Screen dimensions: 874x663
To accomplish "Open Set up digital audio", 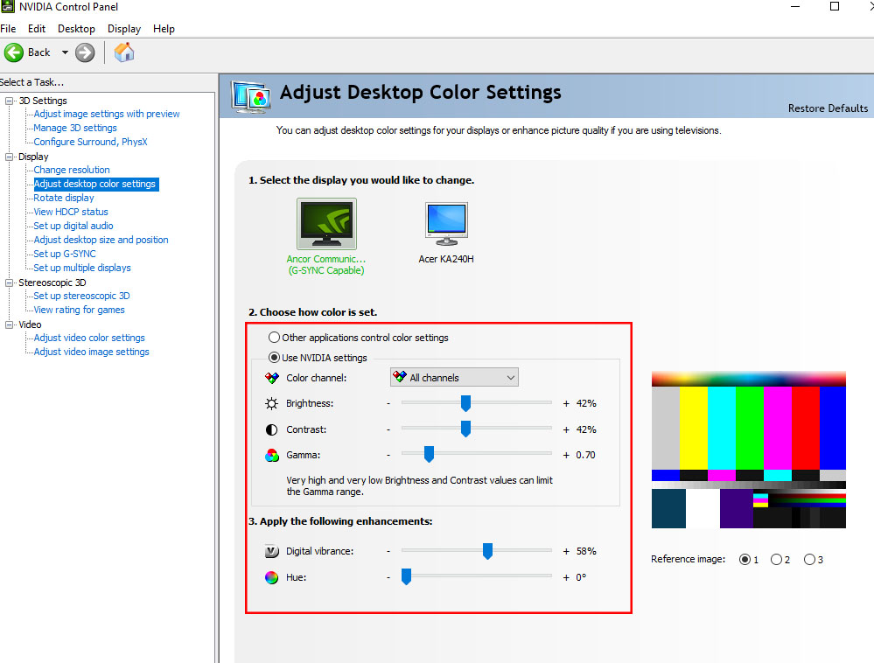I will 73,226.
